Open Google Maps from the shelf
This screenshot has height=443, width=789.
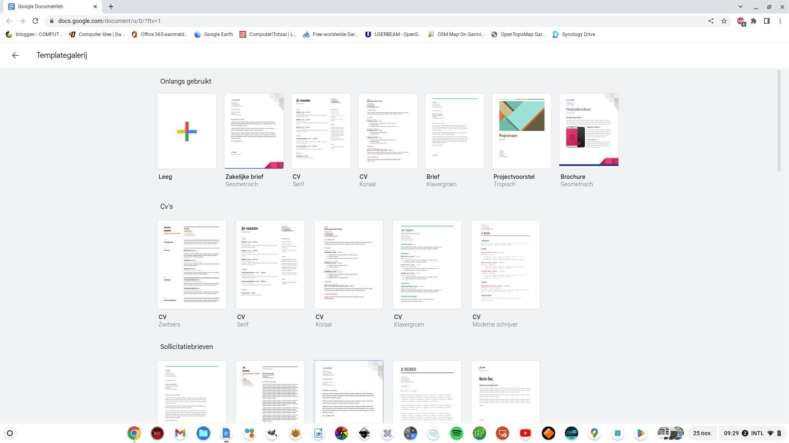[594, 433]
